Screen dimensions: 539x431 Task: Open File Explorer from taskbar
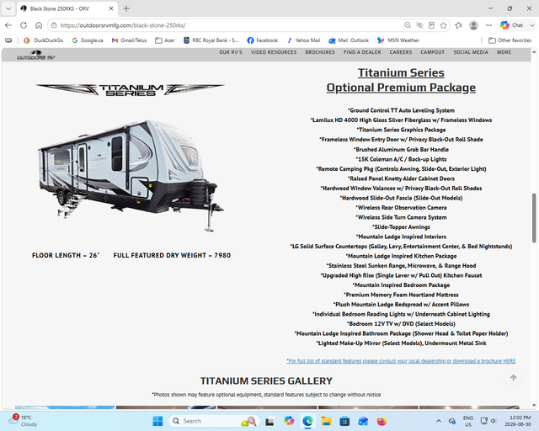pos(326,421)
